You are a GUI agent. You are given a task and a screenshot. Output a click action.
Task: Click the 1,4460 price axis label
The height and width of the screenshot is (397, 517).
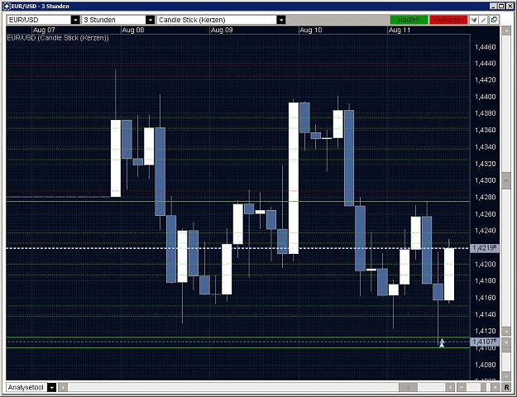coord(485,47)
